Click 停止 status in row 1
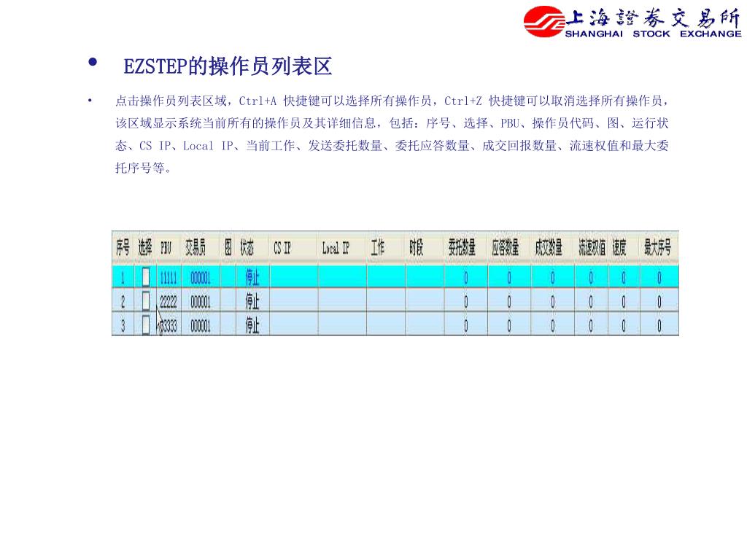 coord(252,278)
